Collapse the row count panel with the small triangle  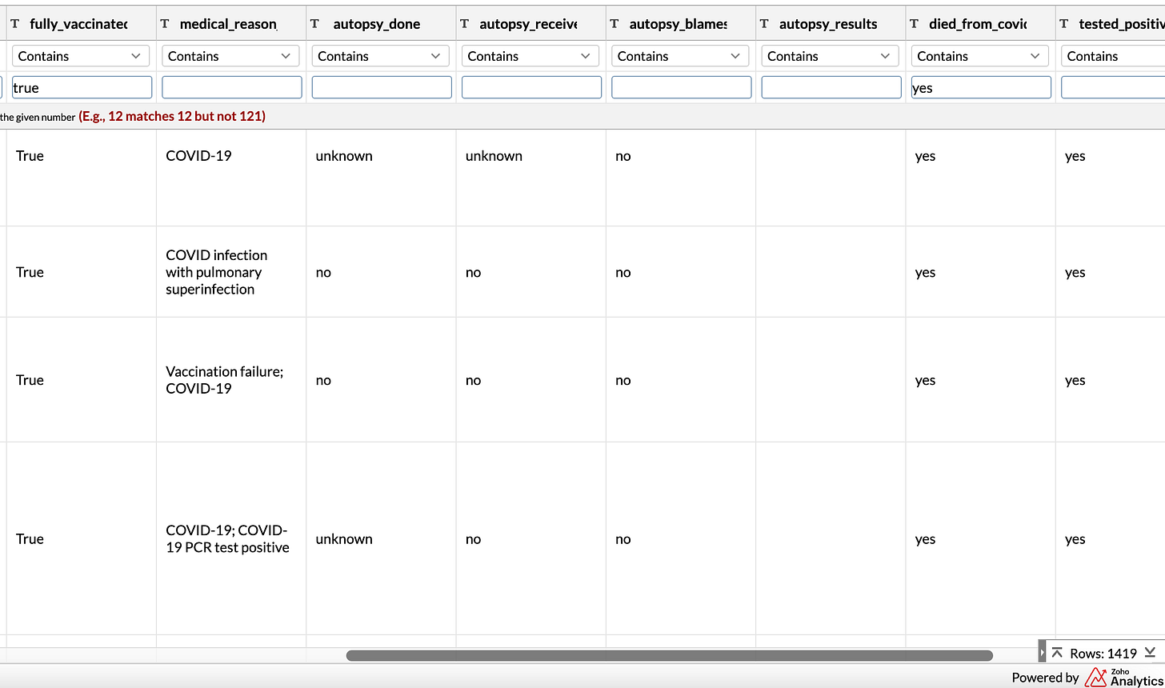(x=1042, y=653)
